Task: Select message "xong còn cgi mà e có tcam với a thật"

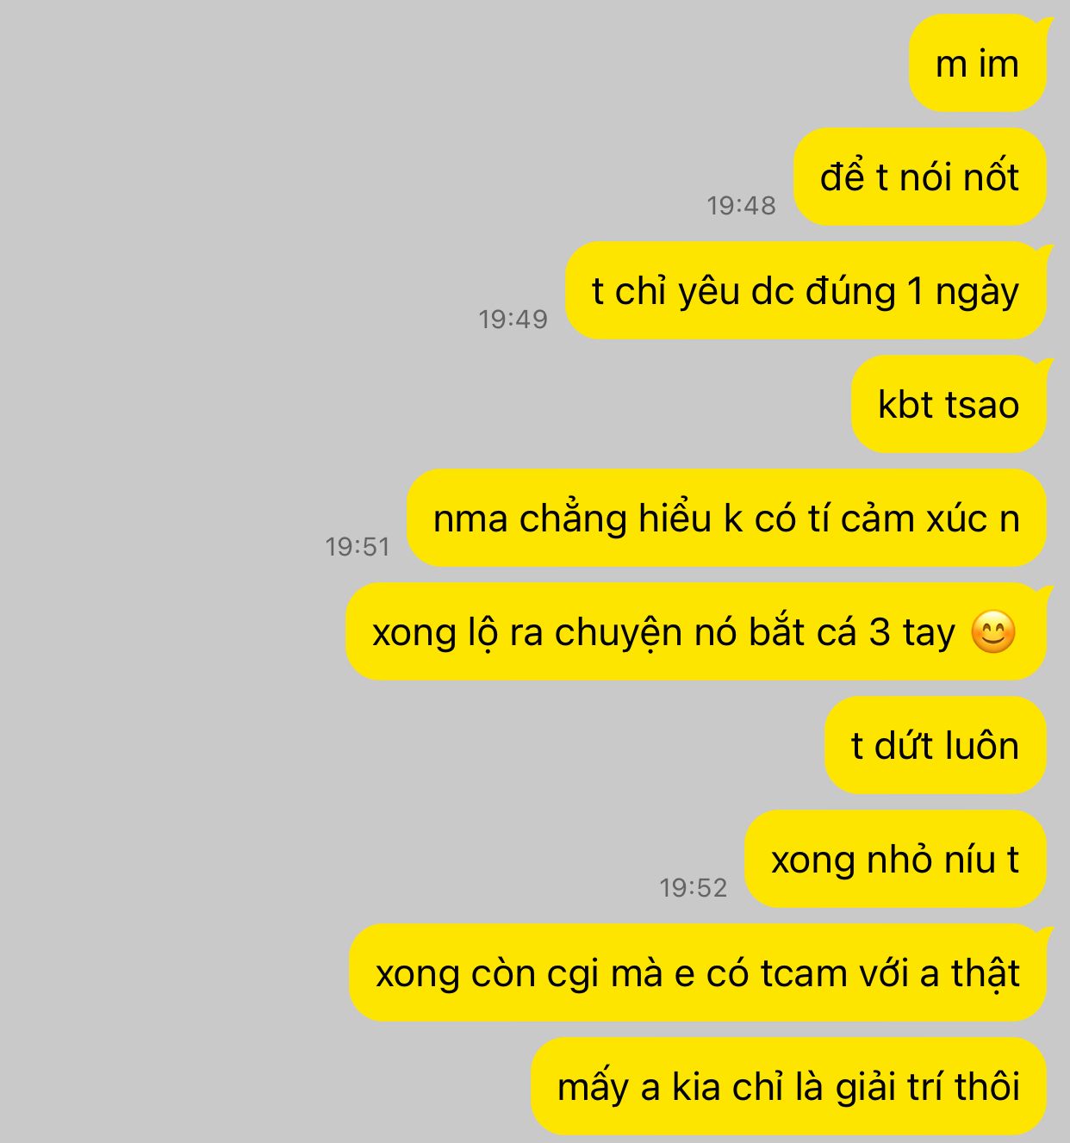Action: [x=698, y=972]
